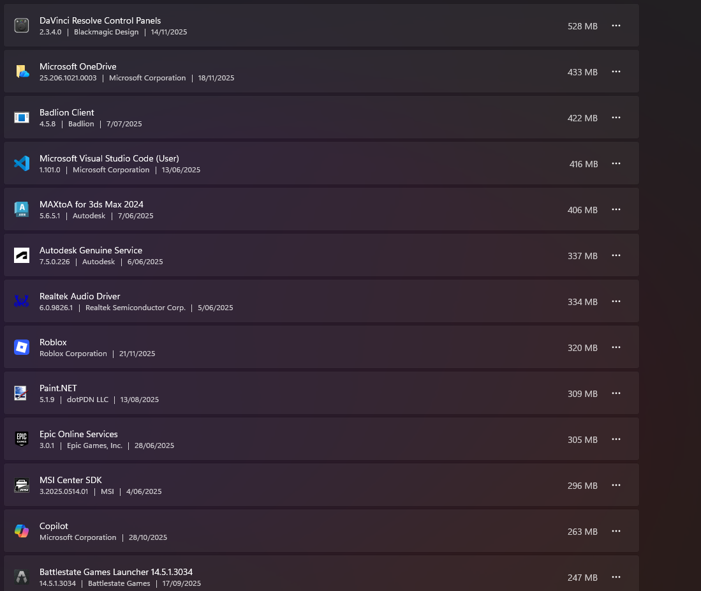
Task: Click the Badlion Client app icon
Action: tap(22, 117)
